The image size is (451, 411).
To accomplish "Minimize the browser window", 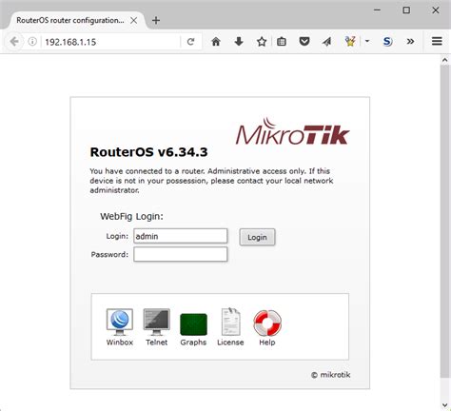I will click(x=377, y=10).
